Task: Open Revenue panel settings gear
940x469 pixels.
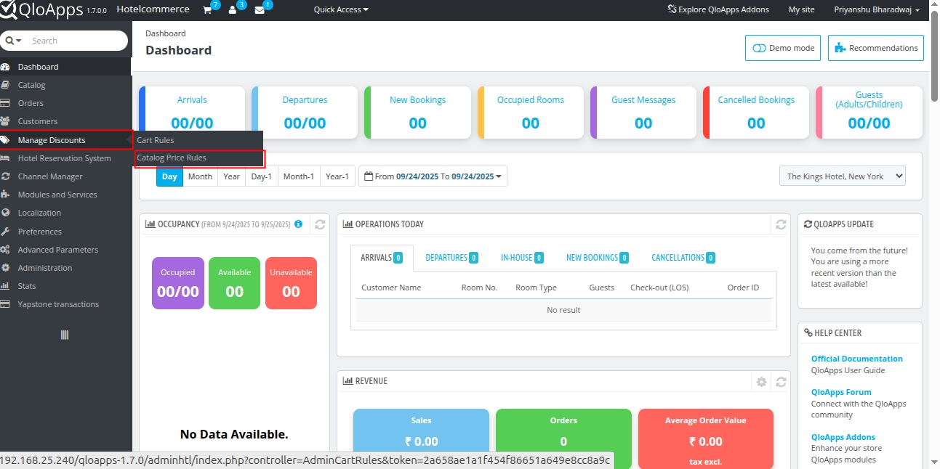Action: pyautogui.click(x=761, y=382)
